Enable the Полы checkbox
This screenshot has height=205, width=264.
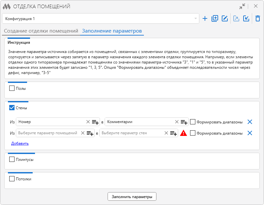click(x=12, y=88)
